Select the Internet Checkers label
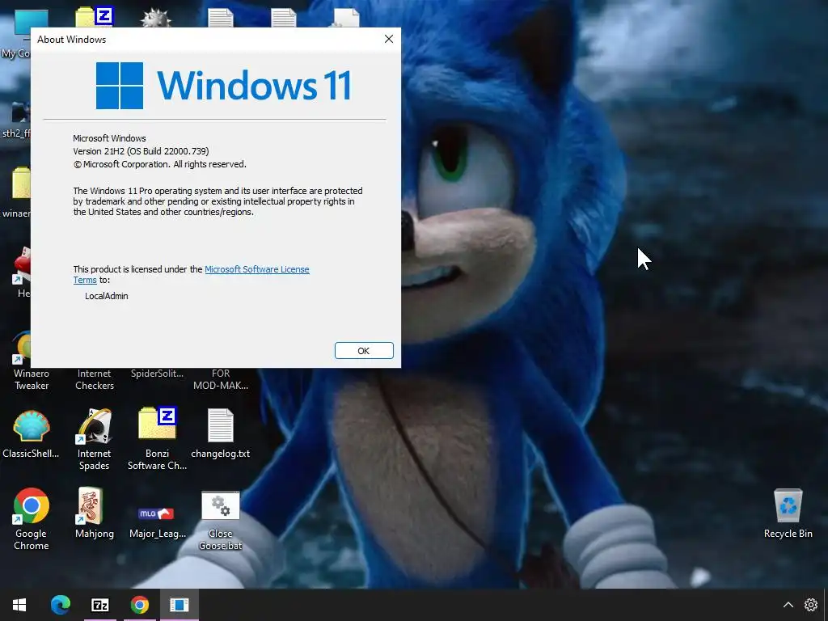 tap(94, 379)
